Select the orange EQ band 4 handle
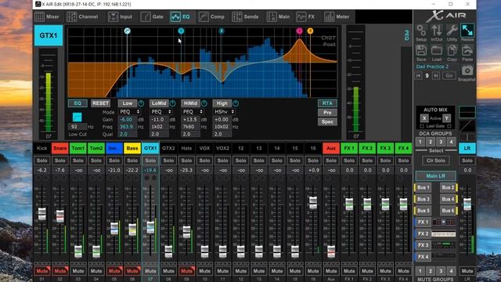 click(x=310, y=31)
